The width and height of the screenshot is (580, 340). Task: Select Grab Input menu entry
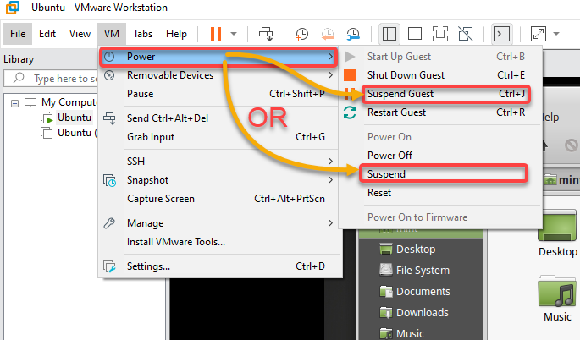tap(218, 137)
